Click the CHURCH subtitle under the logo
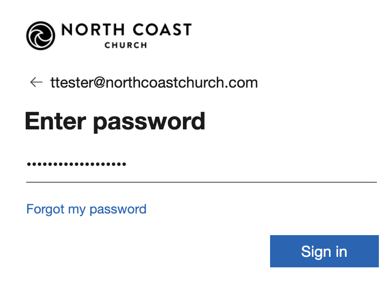This screenshot has width=392, height=289. pyautogui.click(x=125, y=45)
